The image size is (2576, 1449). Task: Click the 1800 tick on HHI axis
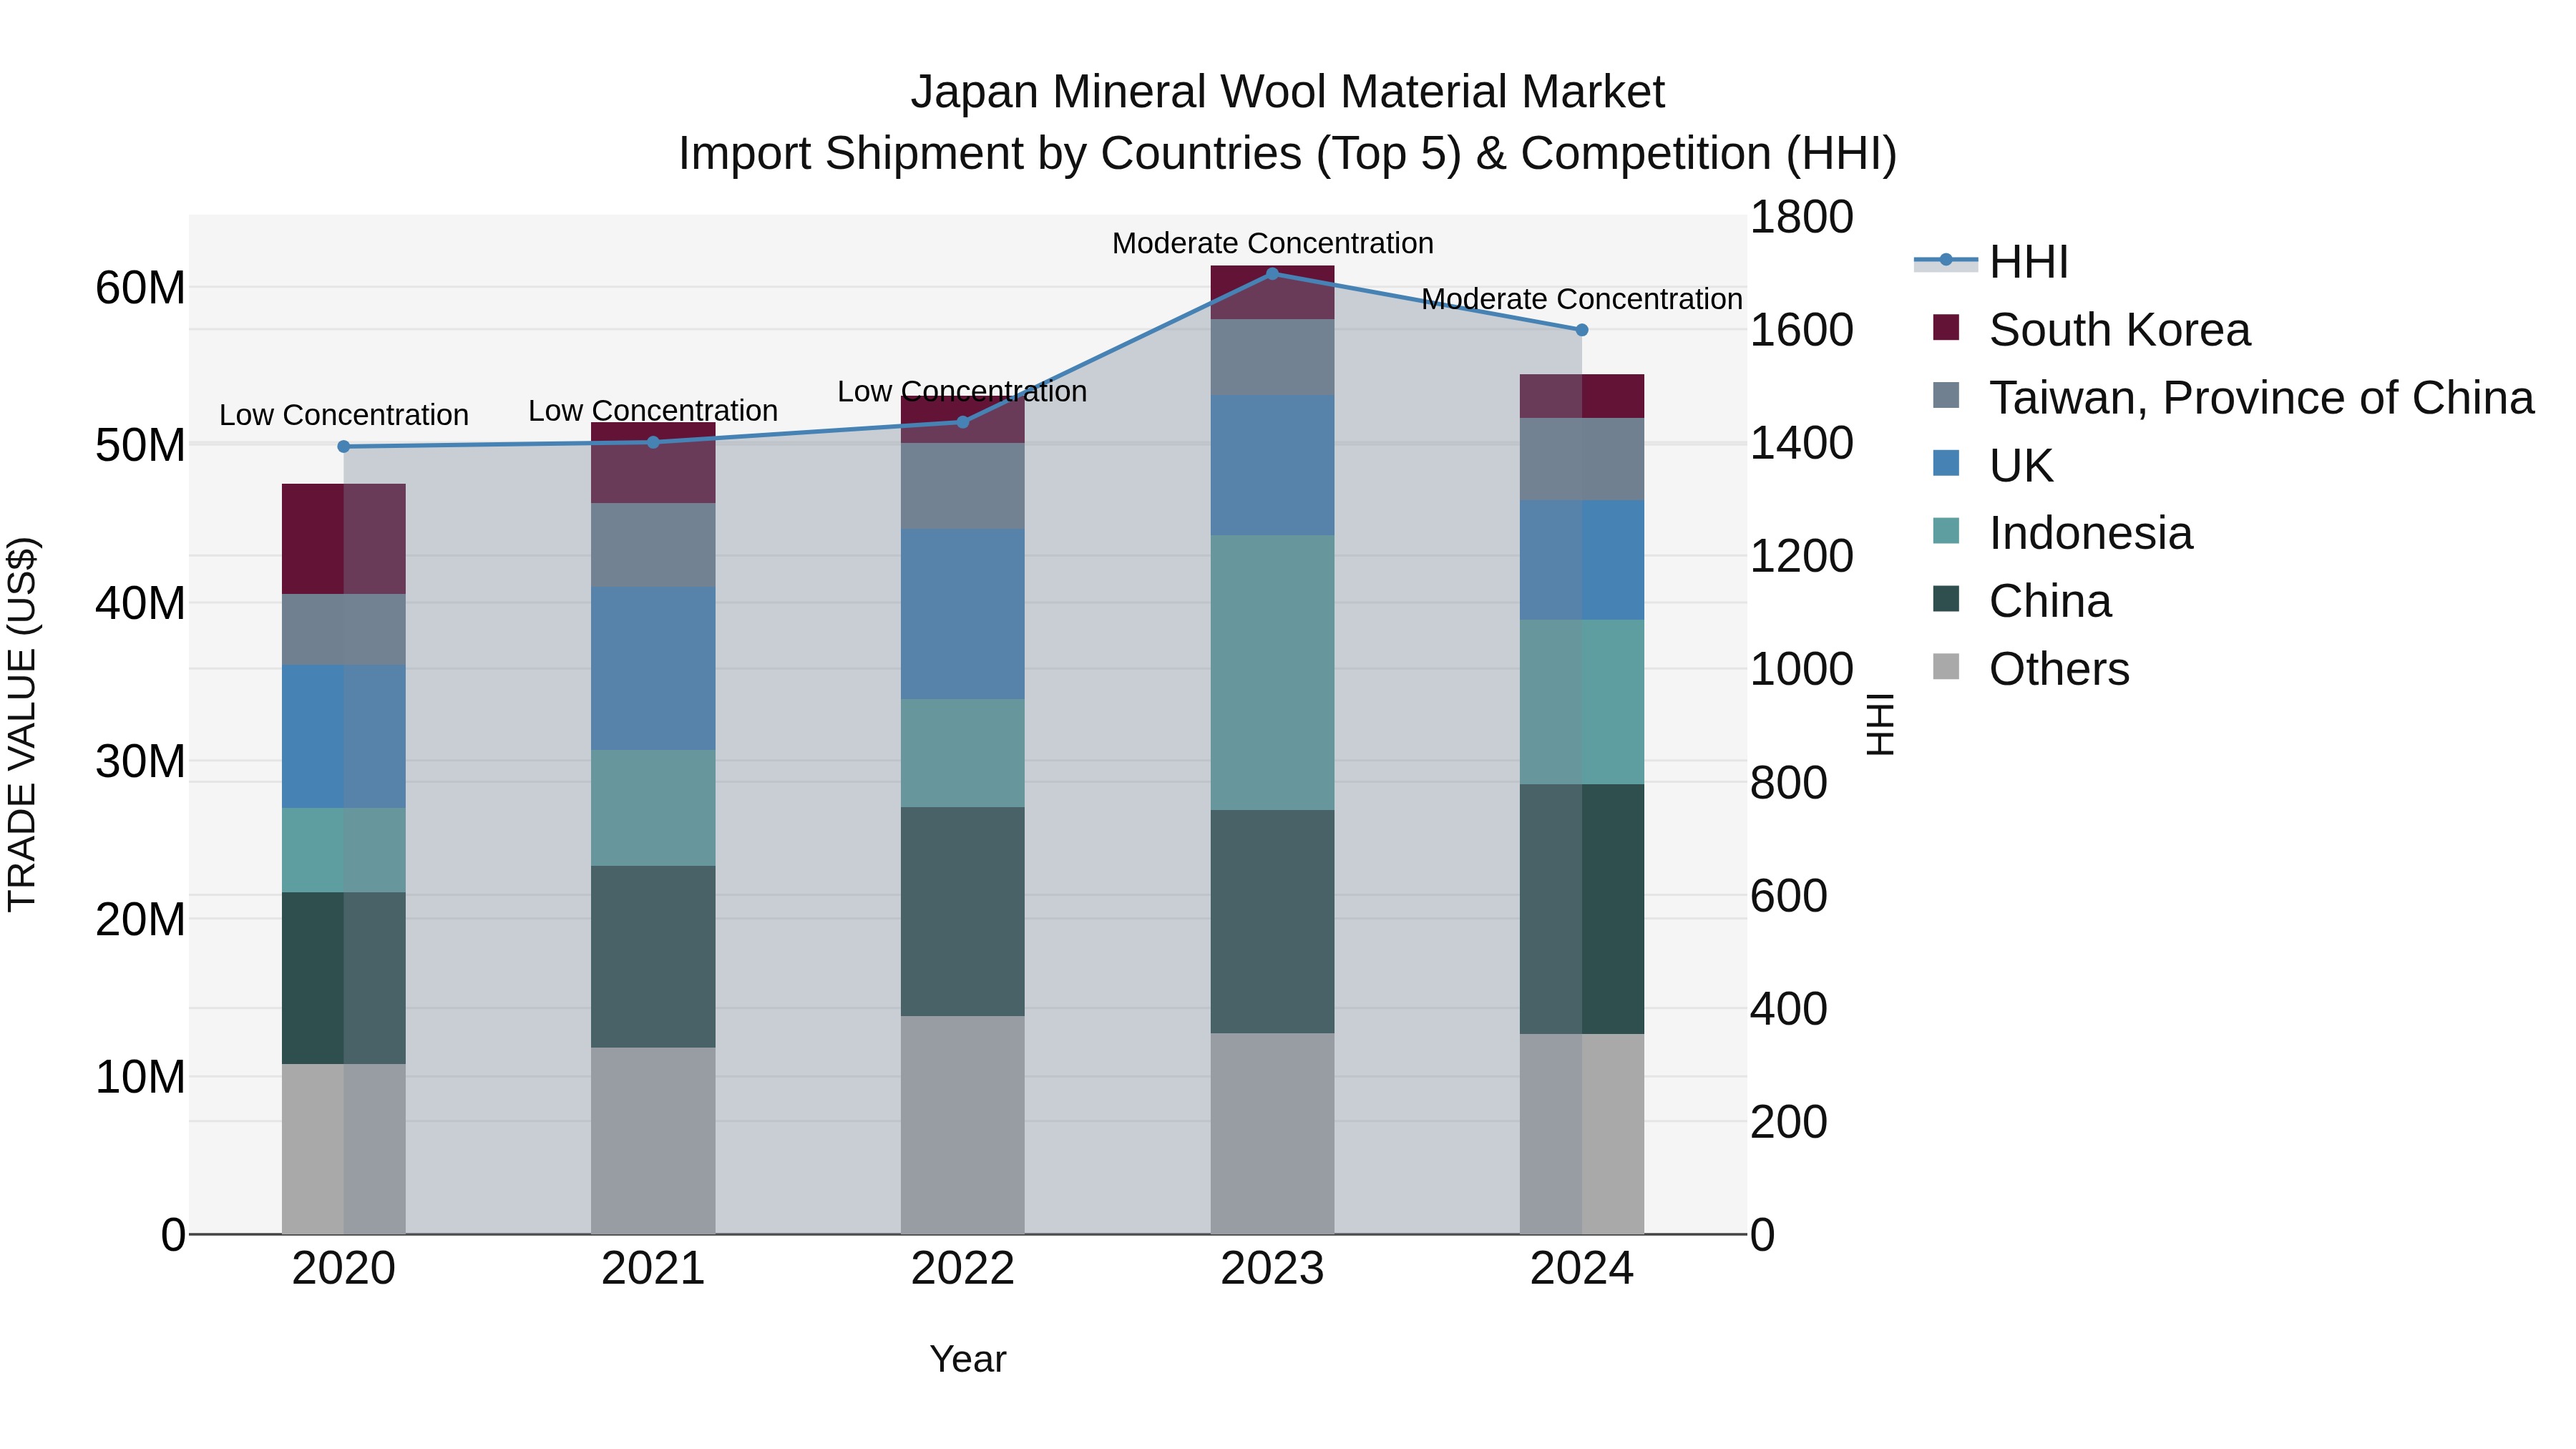click(x=1802, y=217)
